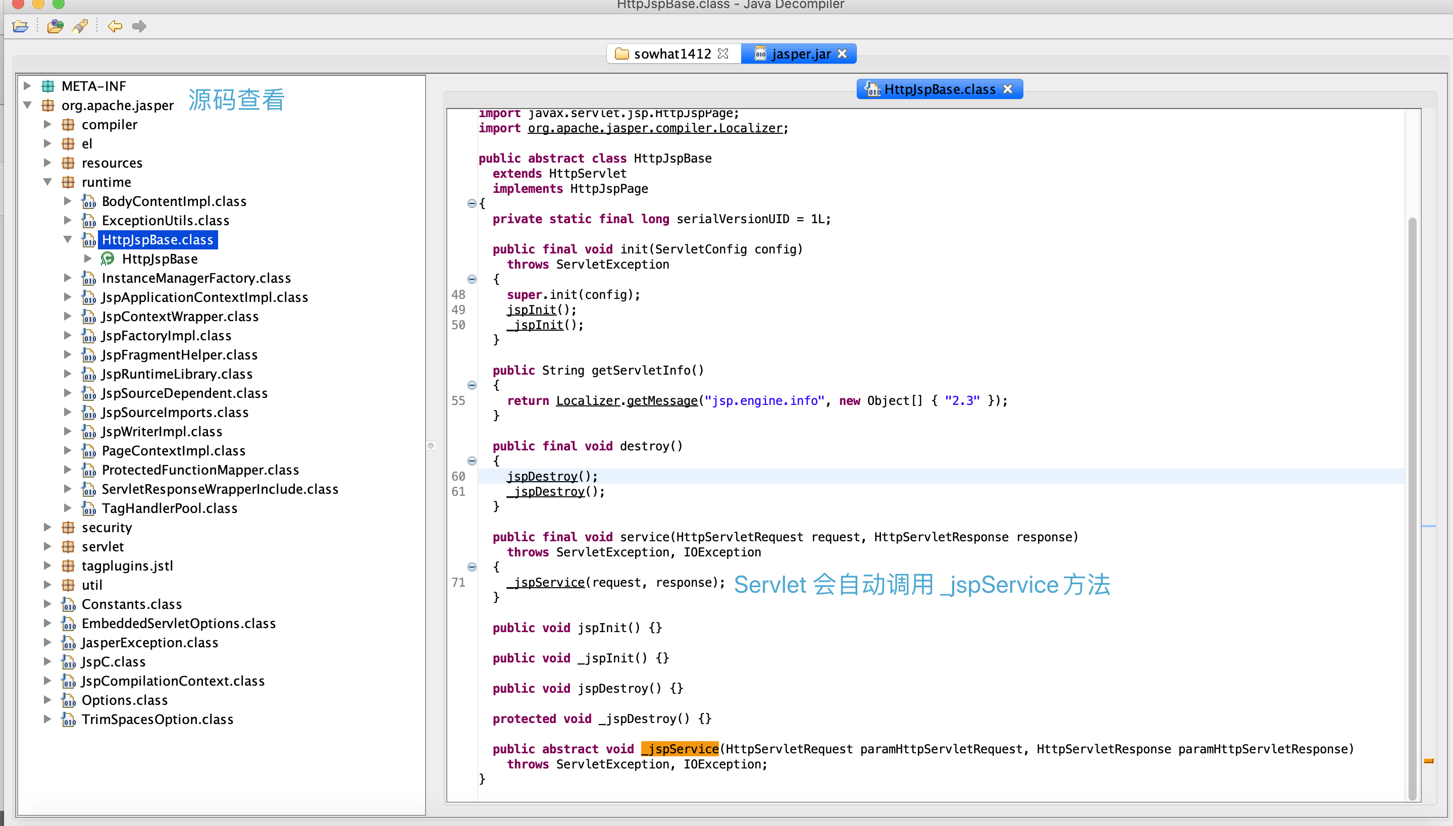Expand the compiler package
The image size is (1453, 826).
[x=47, y=124]
